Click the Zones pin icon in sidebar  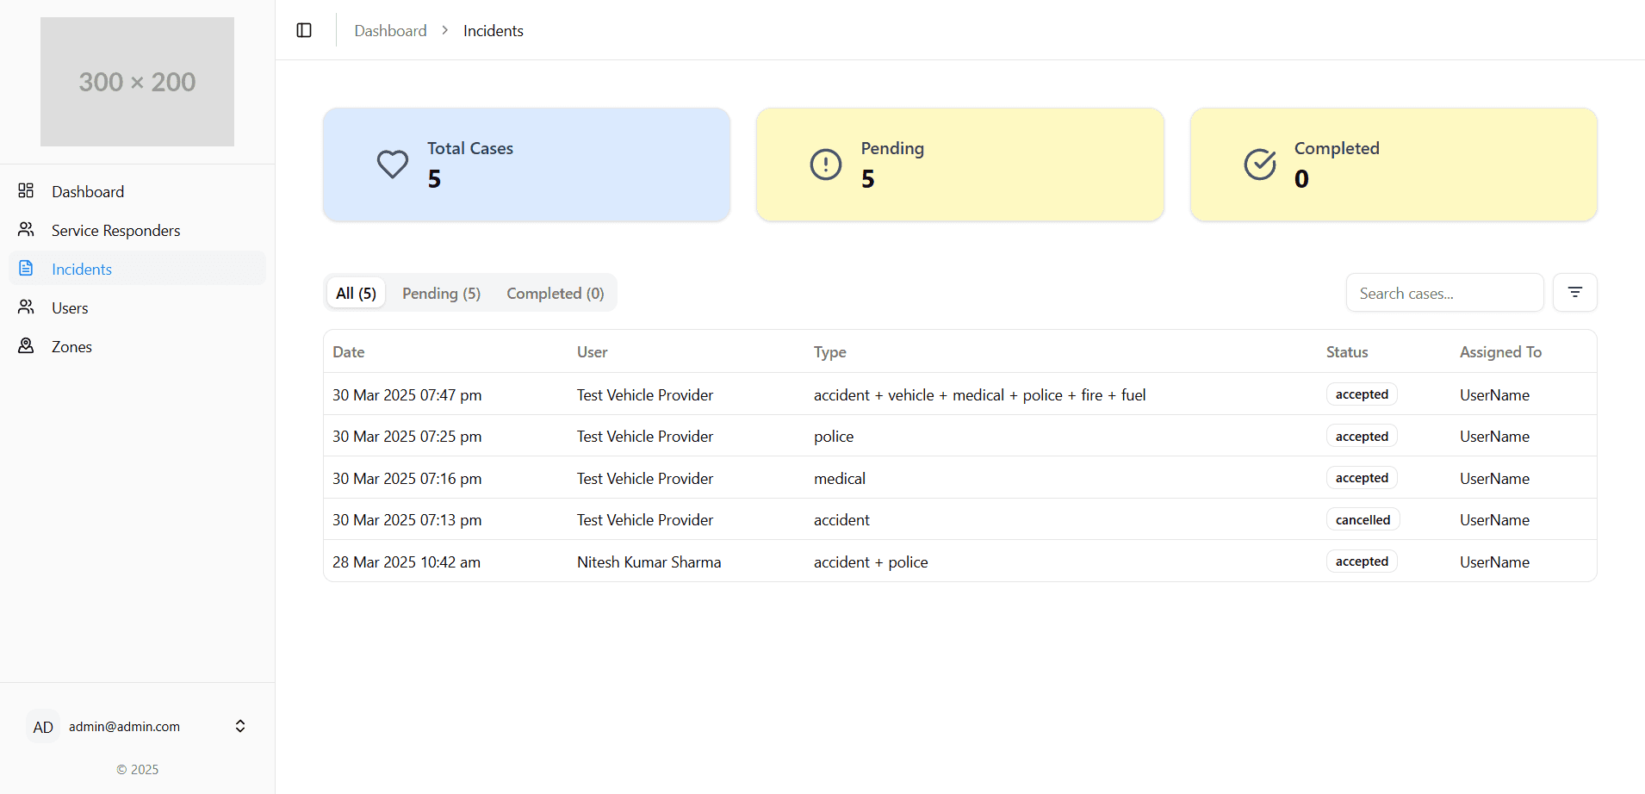[26, 345]
